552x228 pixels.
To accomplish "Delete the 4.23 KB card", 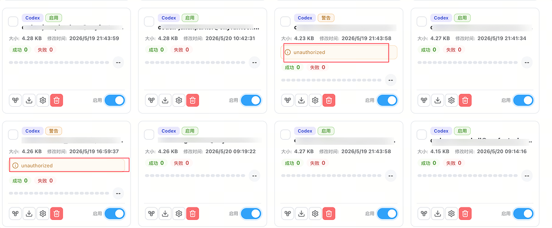I will [329, 100].
